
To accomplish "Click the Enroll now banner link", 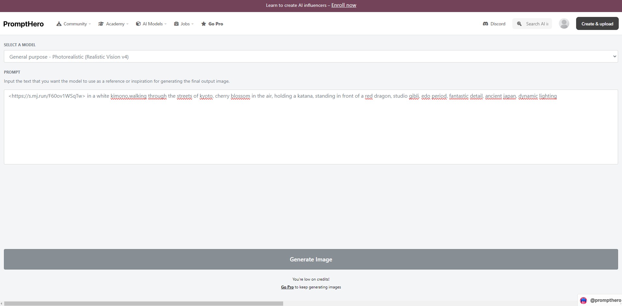I will pyautogui.click(x=344, y=5).
